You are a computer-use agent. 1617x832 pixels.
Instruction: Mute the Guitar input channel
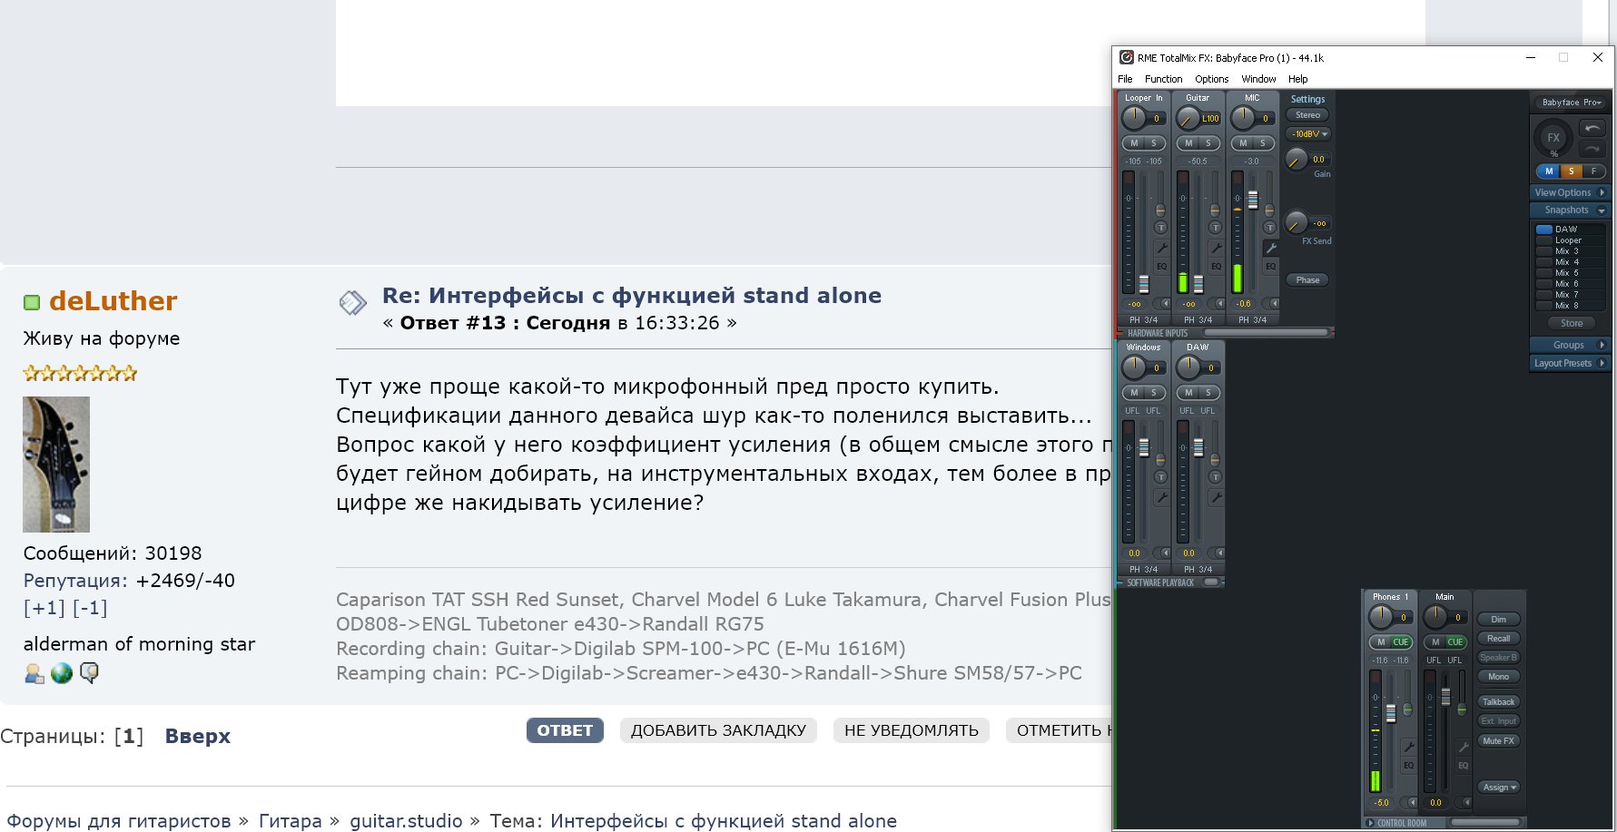coord(1188,143)
